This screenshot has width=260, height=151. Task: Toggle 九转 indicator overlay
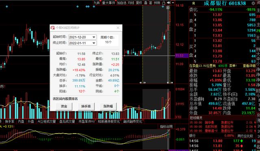tap(97, 3)
